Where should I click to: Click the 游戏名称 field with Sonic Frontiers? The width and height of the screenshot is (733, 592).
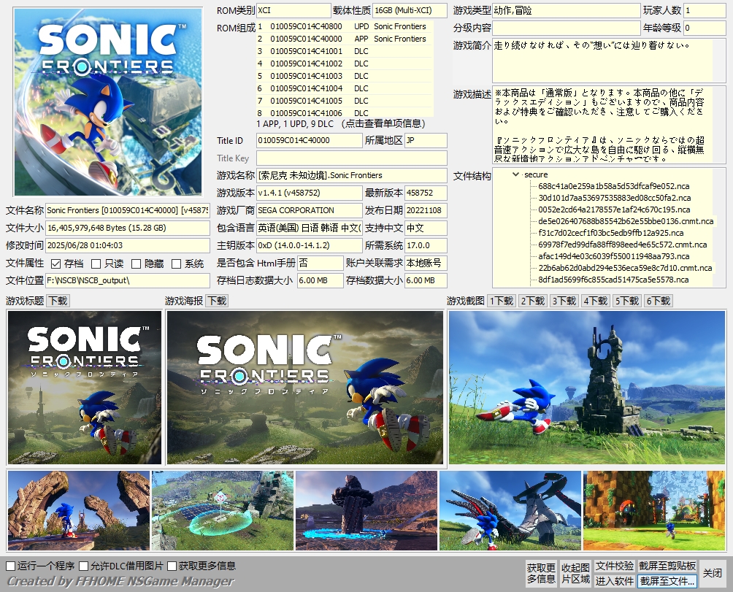pos(352,176)
